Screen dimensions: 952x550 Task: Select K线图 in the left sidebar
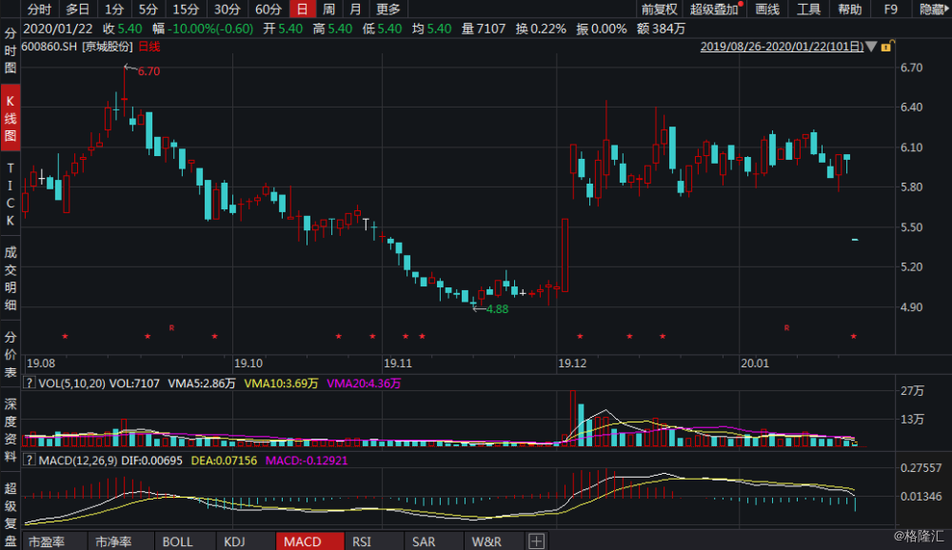tap(10, 118)
